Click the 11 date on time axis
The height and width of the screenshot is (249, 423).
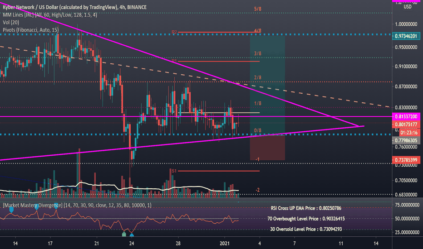coord(341,244)
